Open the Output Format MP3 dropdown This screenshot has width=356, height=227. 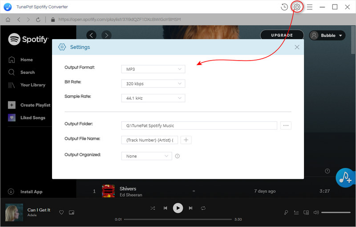pos(153,69)
